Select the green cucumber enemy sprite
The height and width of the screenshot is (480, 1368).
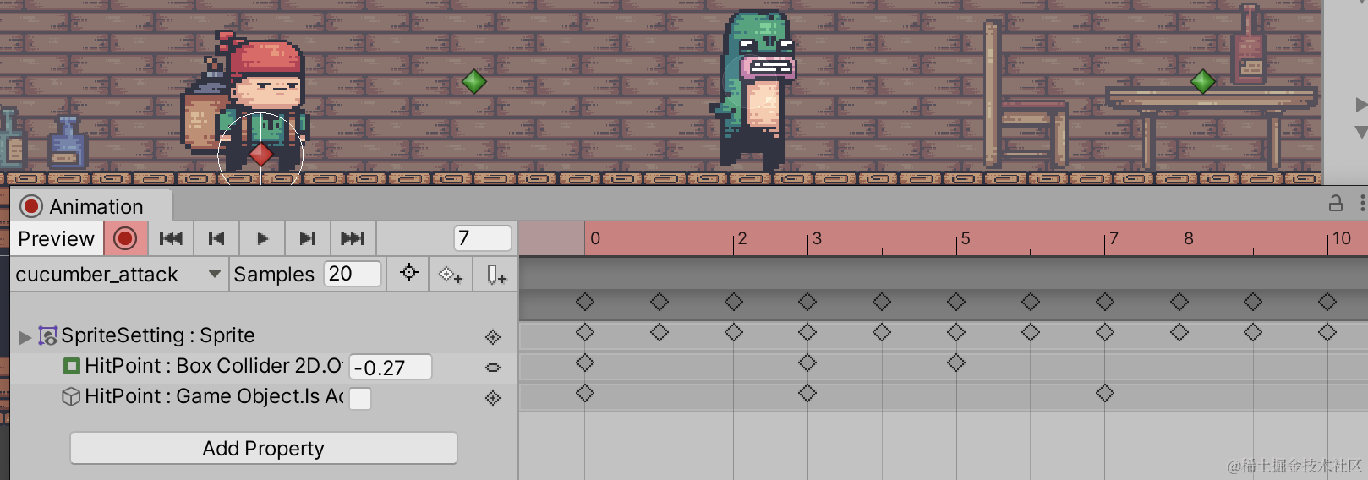click(x=755, y=90)
